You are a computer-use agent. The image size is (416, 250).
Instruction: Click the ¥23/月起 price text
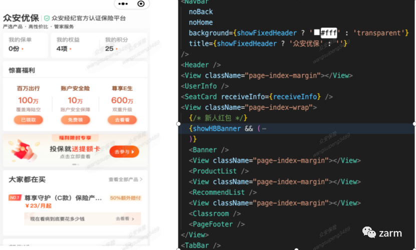tap(38, 206)
